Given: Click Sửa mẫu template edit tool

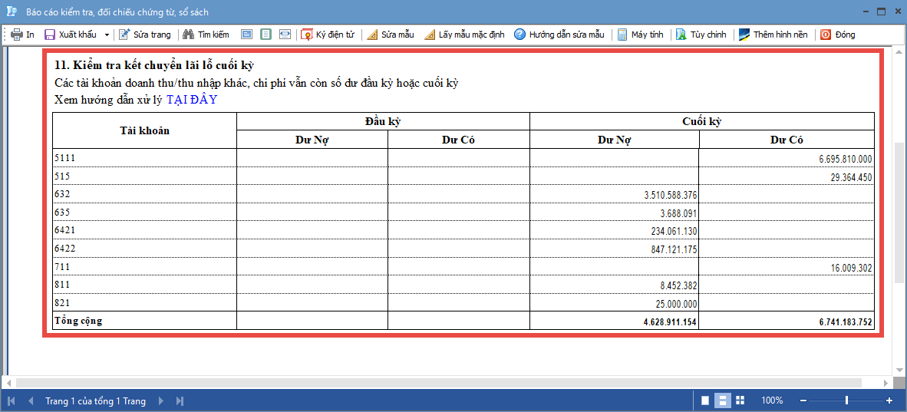Looking at the screenshot, I should pos(391,35).
